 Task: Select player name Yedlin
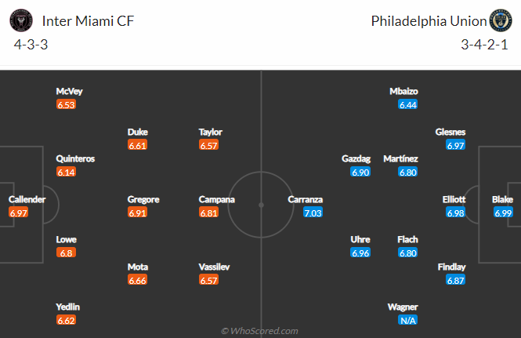(68, 307)
